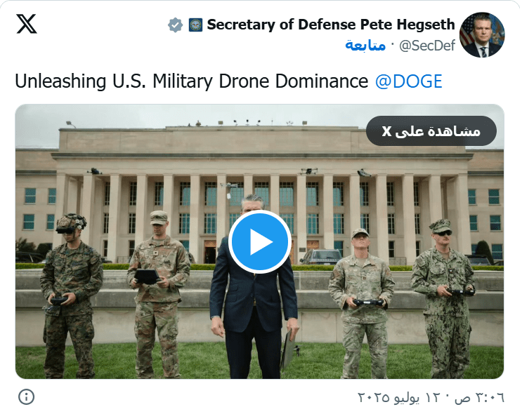Open the @SecDef handle link
Viewport: 522px width, 414px height.
click(426, 46)
